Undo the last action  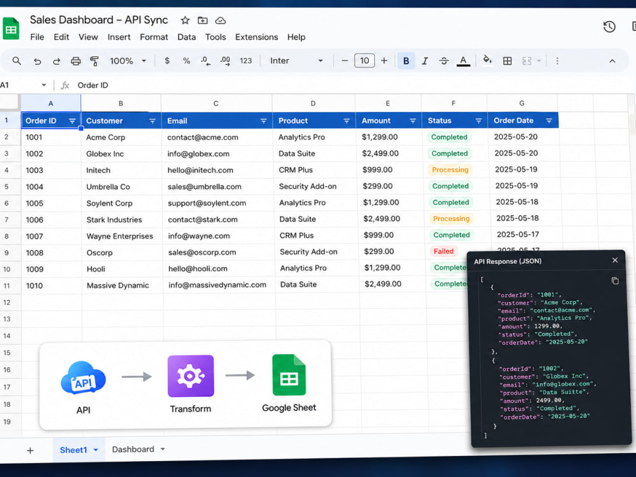[x=38, y=61]
